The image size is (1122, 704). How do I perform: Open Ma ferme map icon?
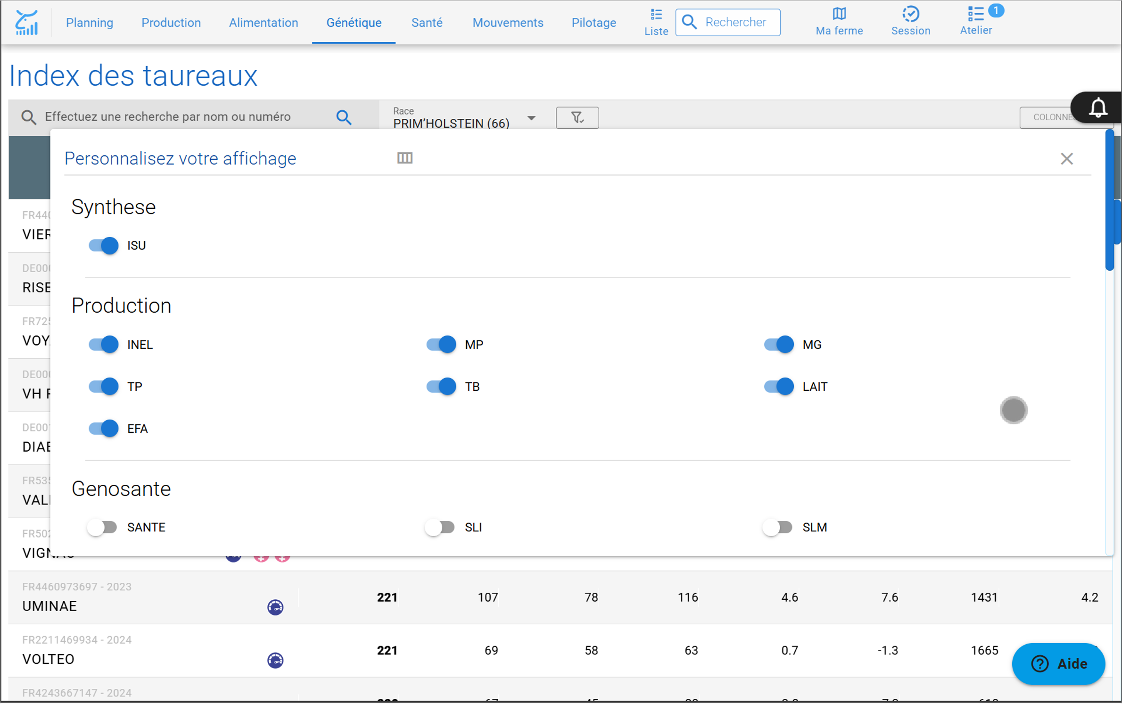(x=839, y=22)
